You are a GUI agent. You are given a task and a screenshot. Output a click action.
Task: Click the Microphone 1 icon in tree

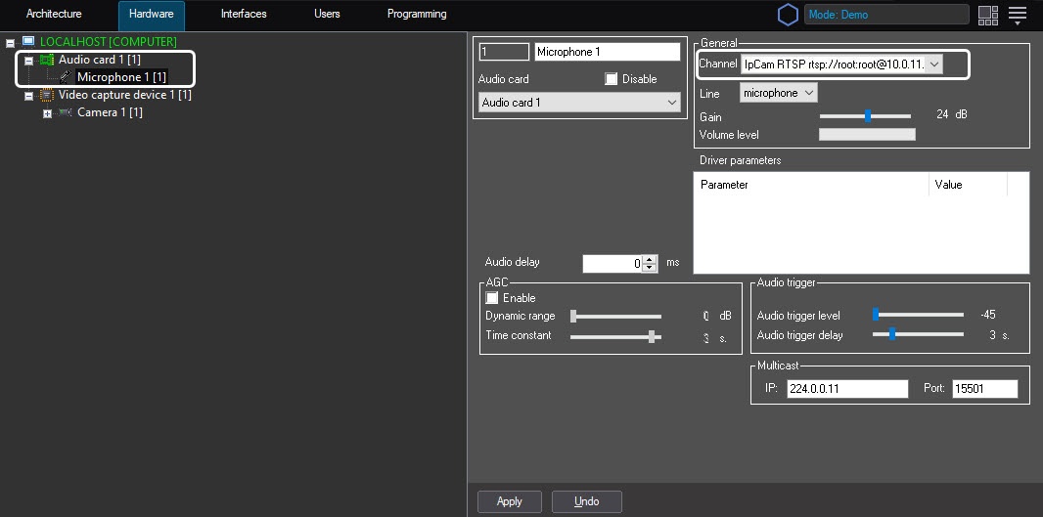pos(66,77)
